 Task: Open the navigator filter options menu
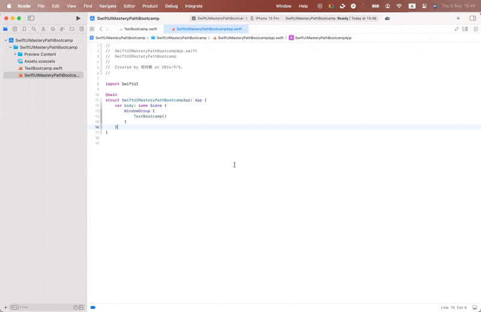coord(14,307)
